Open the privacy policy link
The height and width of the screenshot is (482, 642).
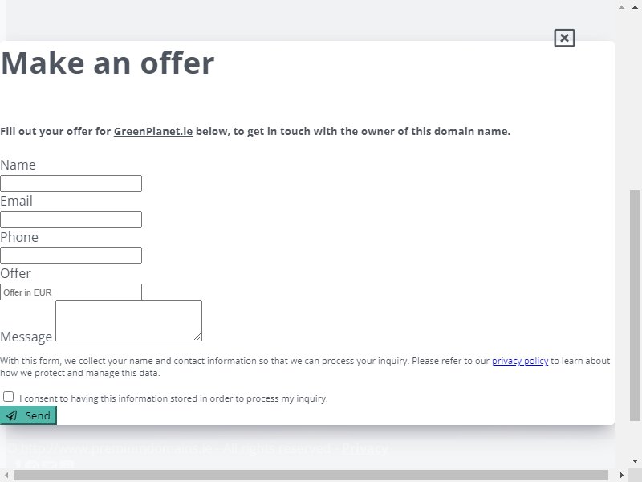coord(520,361)
